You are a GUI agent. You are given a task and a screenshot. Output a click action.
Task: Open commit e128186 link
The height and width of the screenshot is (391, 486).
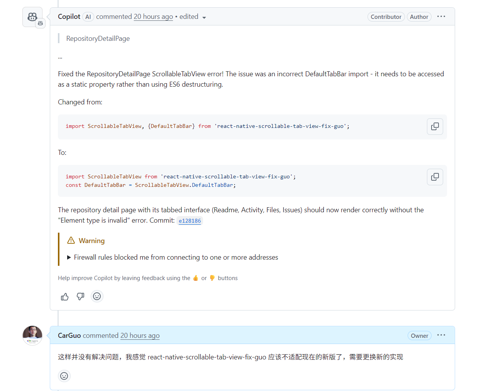point(190,221)
